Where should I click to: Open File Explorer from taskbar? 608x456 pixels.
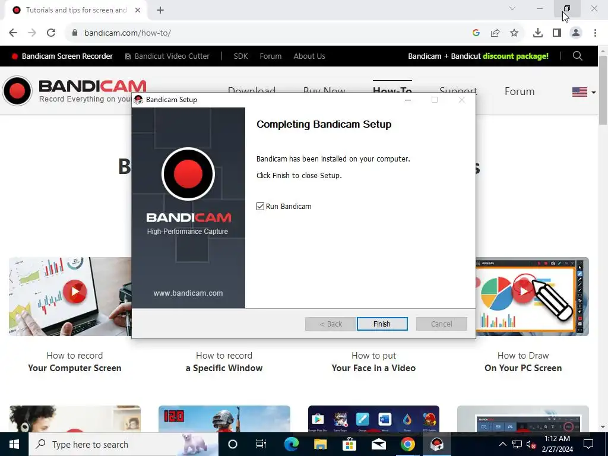(320, 444)
